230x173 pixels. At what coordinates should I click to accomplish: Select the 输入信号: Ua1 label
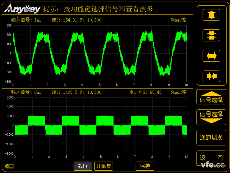coord(26,92)
